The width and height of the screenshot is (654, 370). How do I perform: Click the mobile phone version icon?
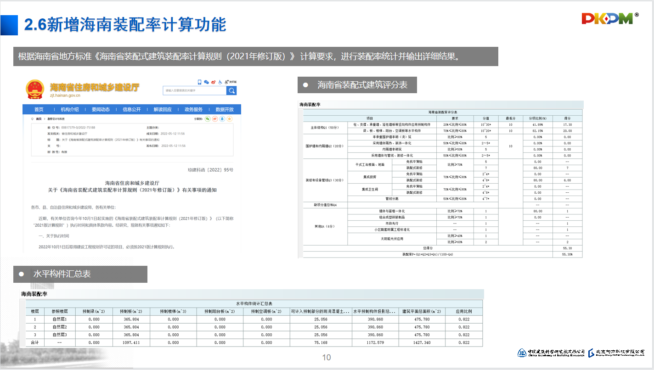(x=200, y=82)
